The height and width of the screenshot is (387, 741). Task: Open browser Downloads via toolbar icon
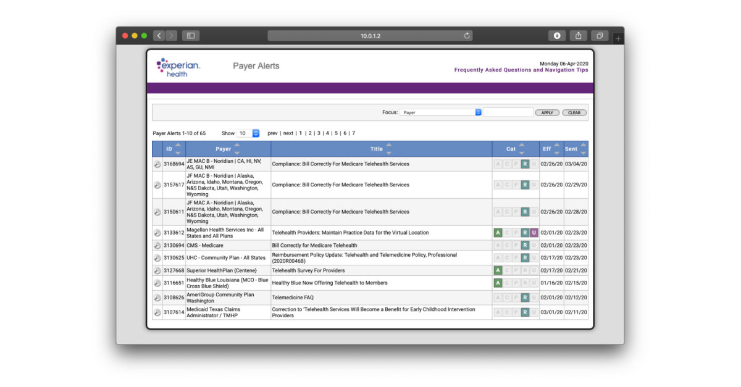(556, 35)
